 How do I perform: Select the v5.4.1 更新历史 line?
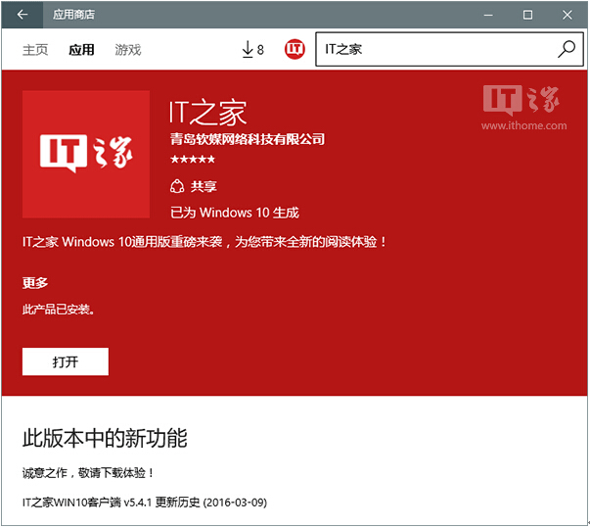[x=145, y=502]
